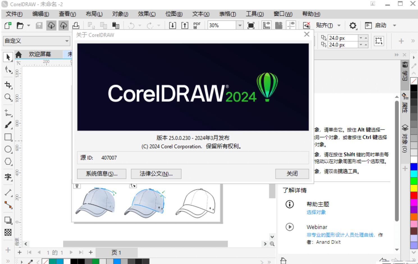Click the cloud download icon

coord(51,26)
